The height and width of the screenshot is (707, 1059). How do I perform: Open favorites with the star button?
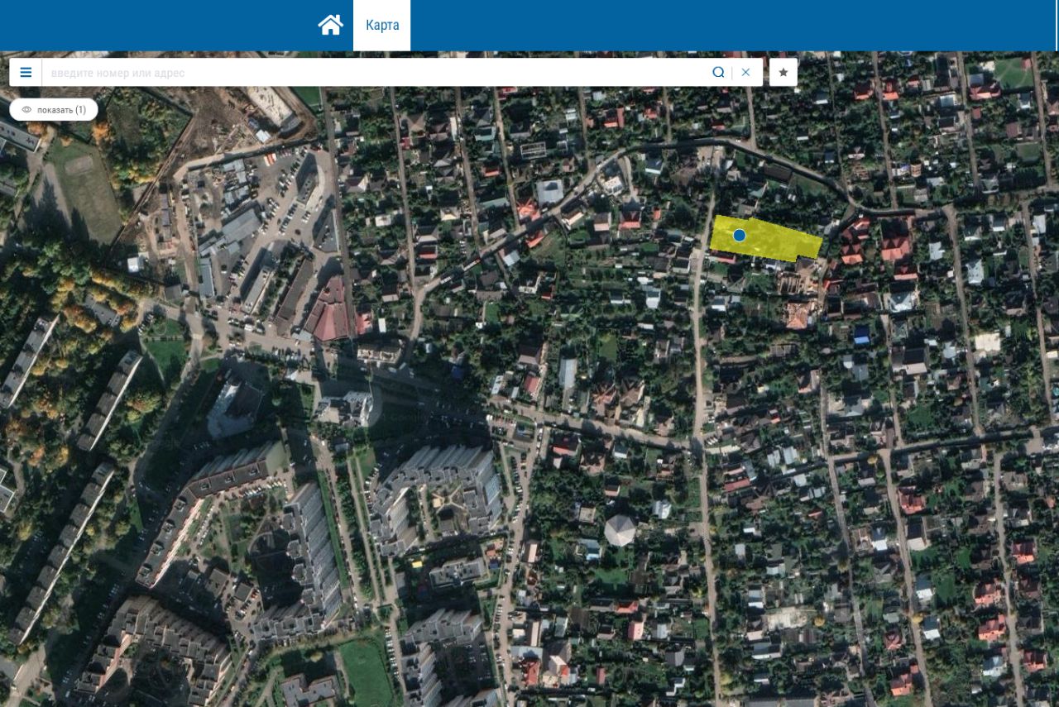(783, 73)
